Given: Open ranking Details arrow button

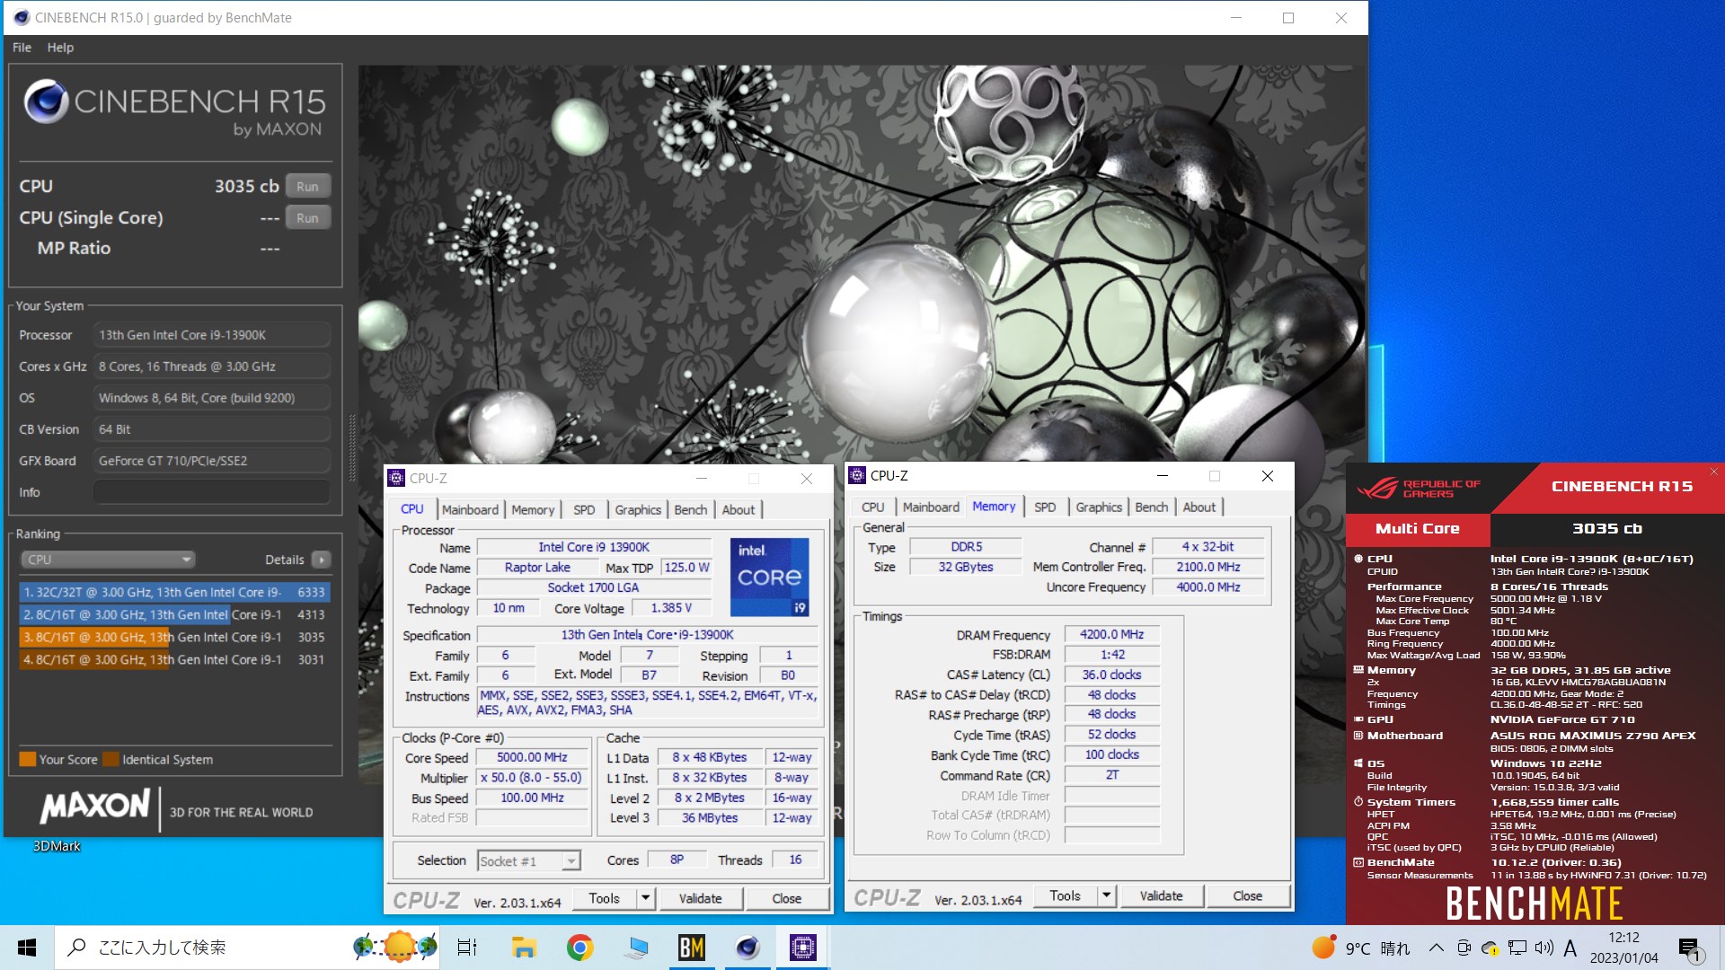Looking at the screenshot, I should click(321, 560).
